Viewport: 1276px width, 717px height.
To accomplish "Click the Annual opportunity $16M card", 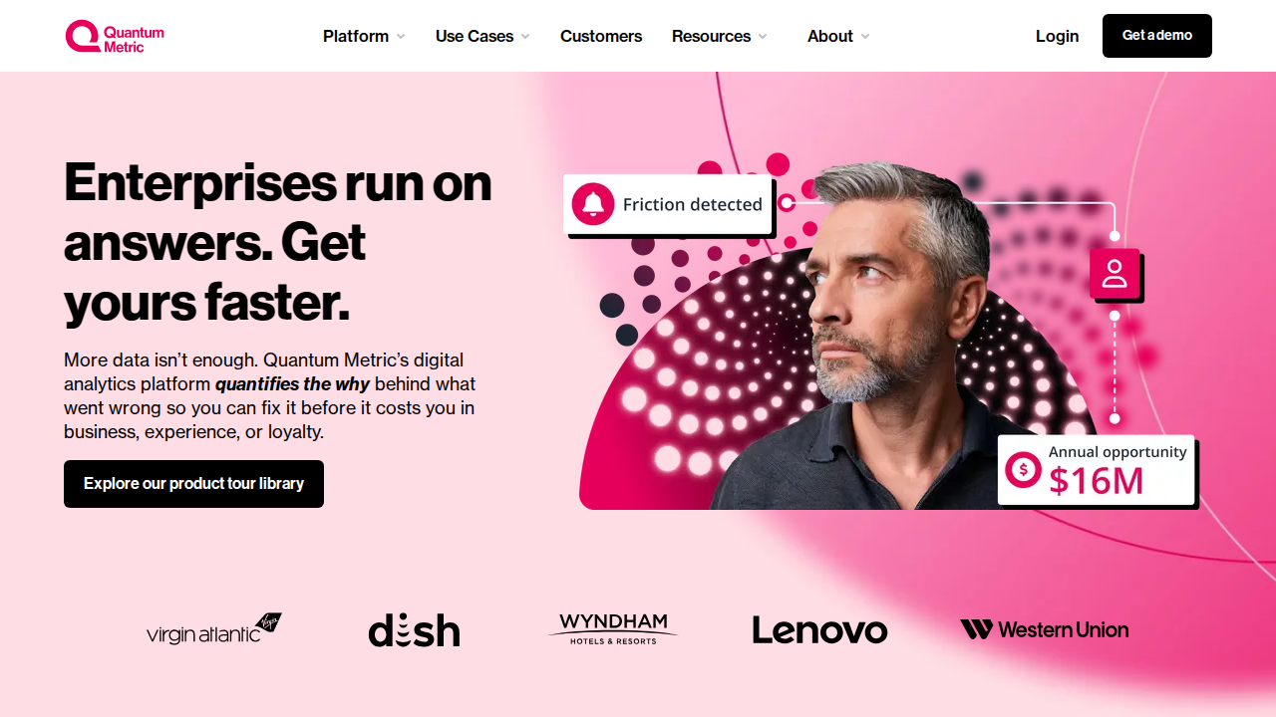I will point(1096,470).
